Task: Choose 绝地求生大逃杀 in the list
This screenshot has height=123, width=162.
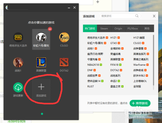Action: [96, 38]
